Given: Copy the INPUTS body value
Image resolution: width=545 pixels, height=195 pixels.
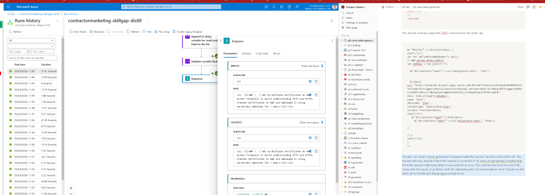Looking at the screenshot, I should [x=317, y=95].
